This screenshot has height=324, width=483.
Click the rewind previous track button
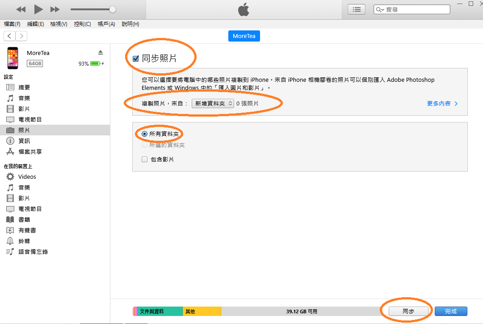tap(21, 9)
